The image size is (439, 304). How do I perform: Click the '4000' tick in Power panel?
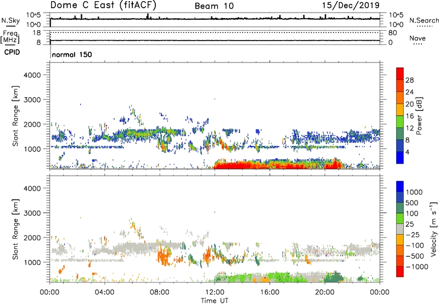32,75
